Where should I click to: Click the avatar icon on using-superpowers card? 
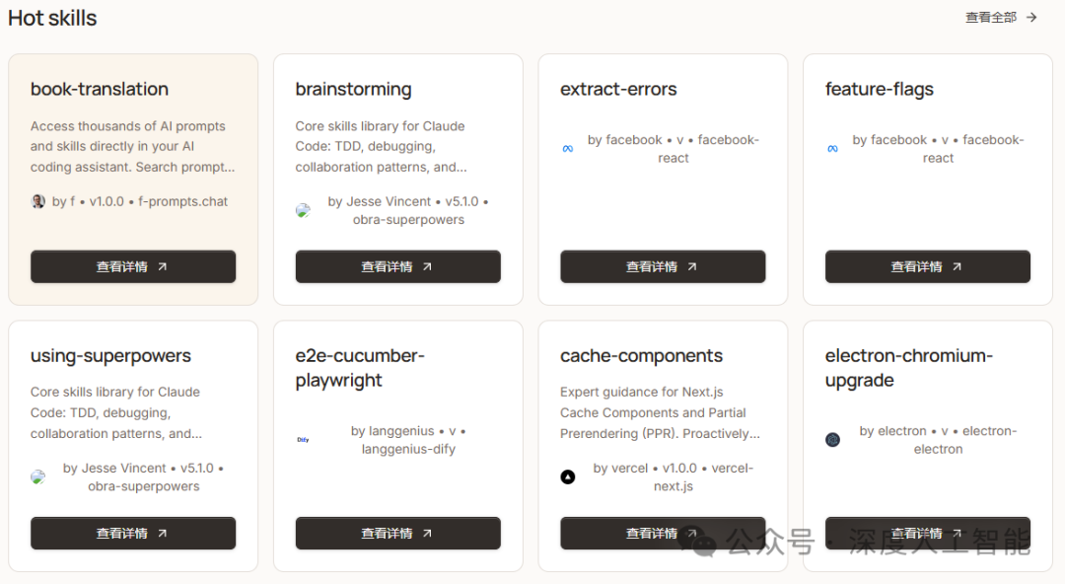38,476
